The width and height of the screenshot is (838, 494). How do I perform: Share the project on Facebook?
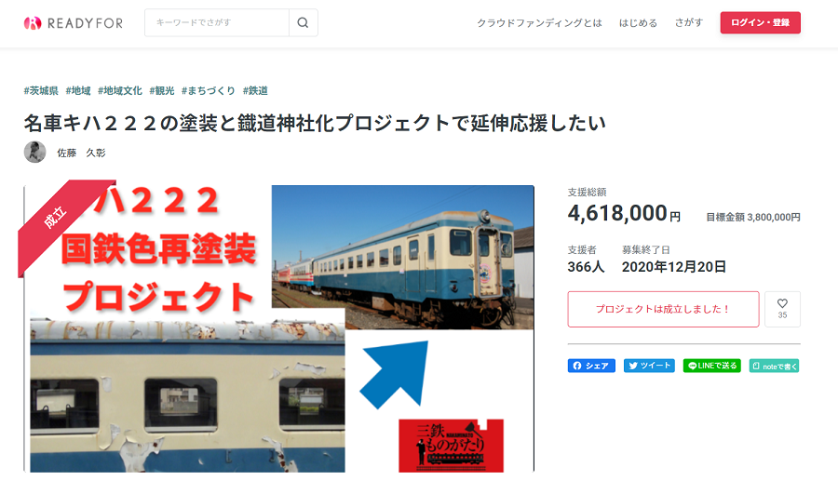(x=591, y=366)
